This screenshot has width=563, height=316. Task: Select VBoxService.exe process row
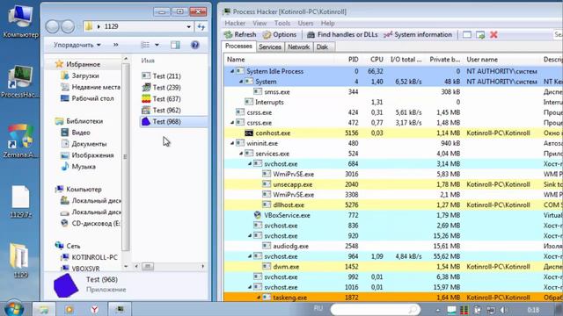tap(393, 215)
